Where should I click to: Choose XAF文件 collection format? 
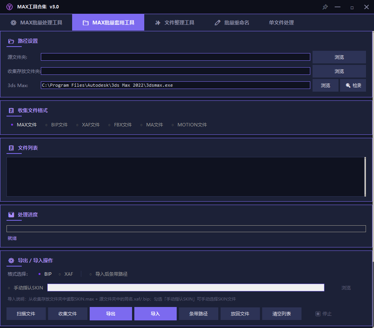(88, 125)
